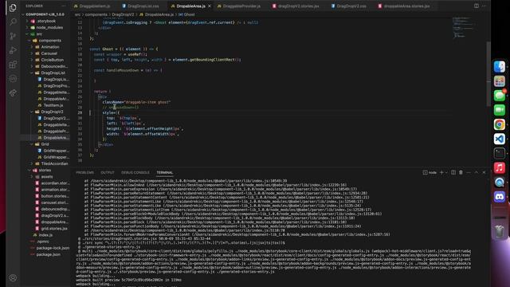Close the DropableArea.js tab
The height and width of the screenshot is (287, 510).
210,6
